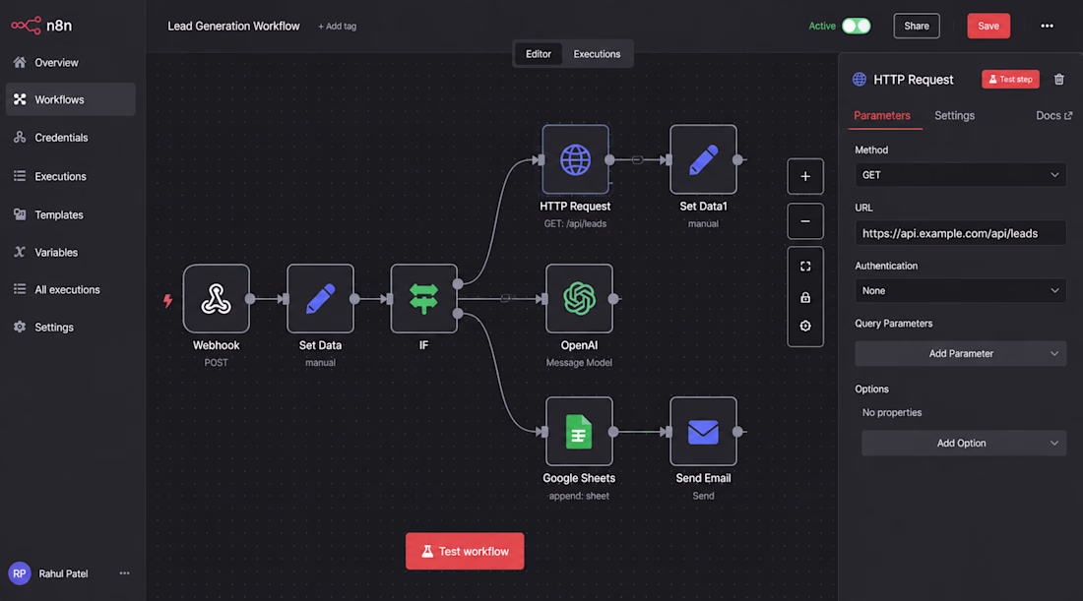Open the Authentication dropdown showing None
1083x601 pixels.
pos(960,290)
